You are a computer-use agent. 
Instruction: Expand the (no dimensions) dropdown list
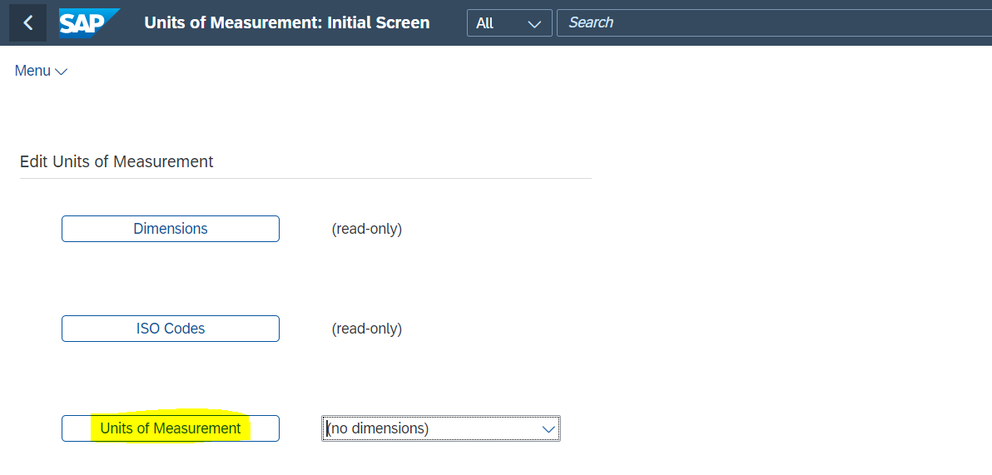coord(441,428)
